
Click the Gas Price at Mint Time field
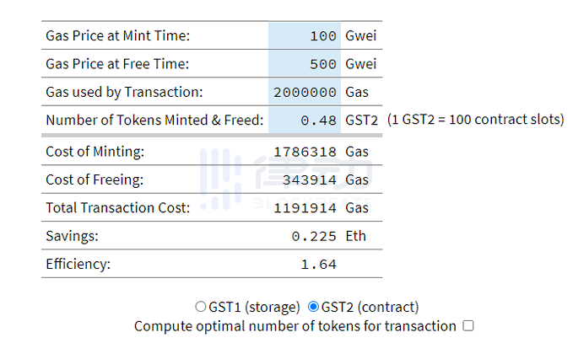pyautogui.click(x=305, y=35)
